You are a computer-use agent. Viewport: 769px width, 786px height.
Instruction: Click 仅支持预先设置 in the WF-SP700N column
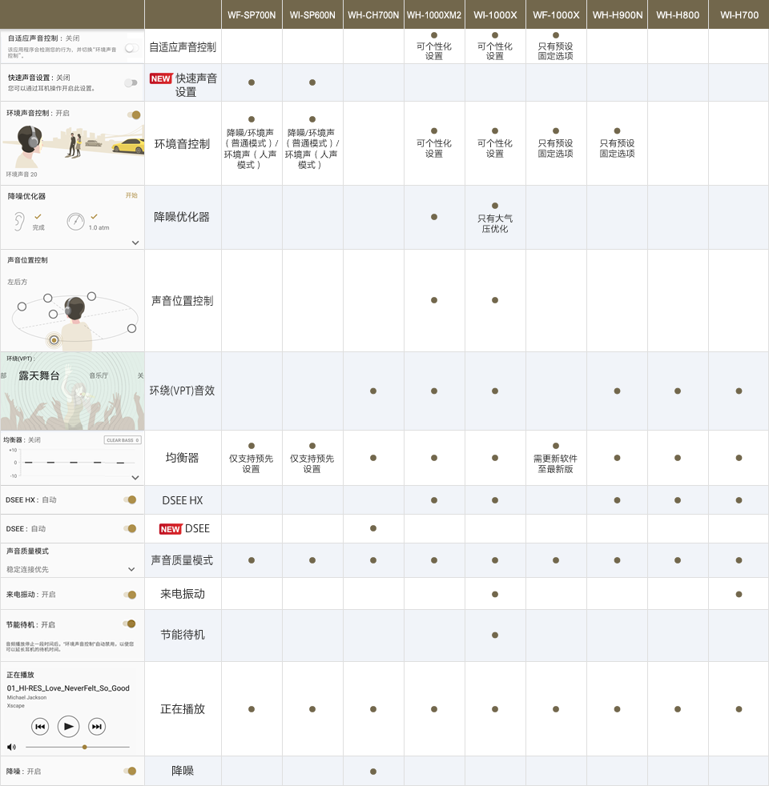(x=252, y=463)
